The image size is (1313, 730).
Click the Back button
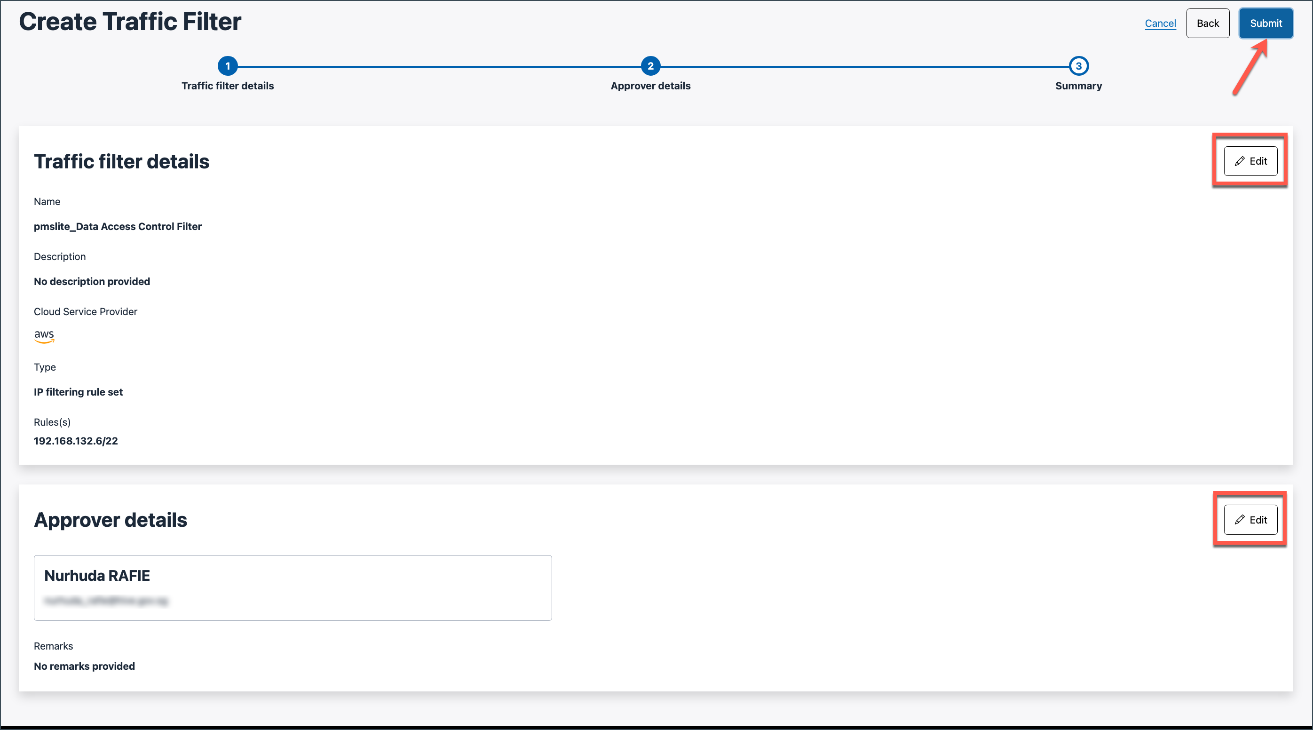[x=1208, y=23]
